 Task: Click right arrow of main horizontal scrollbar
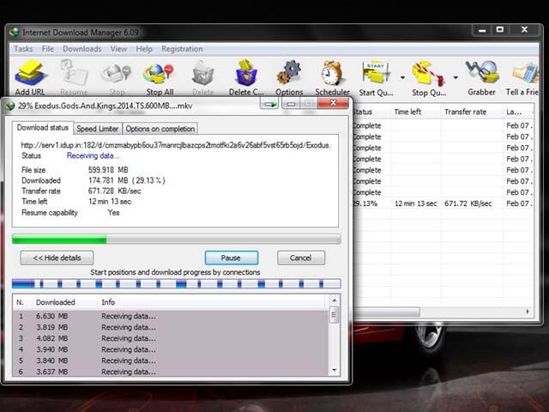click(x=528, y=311)
